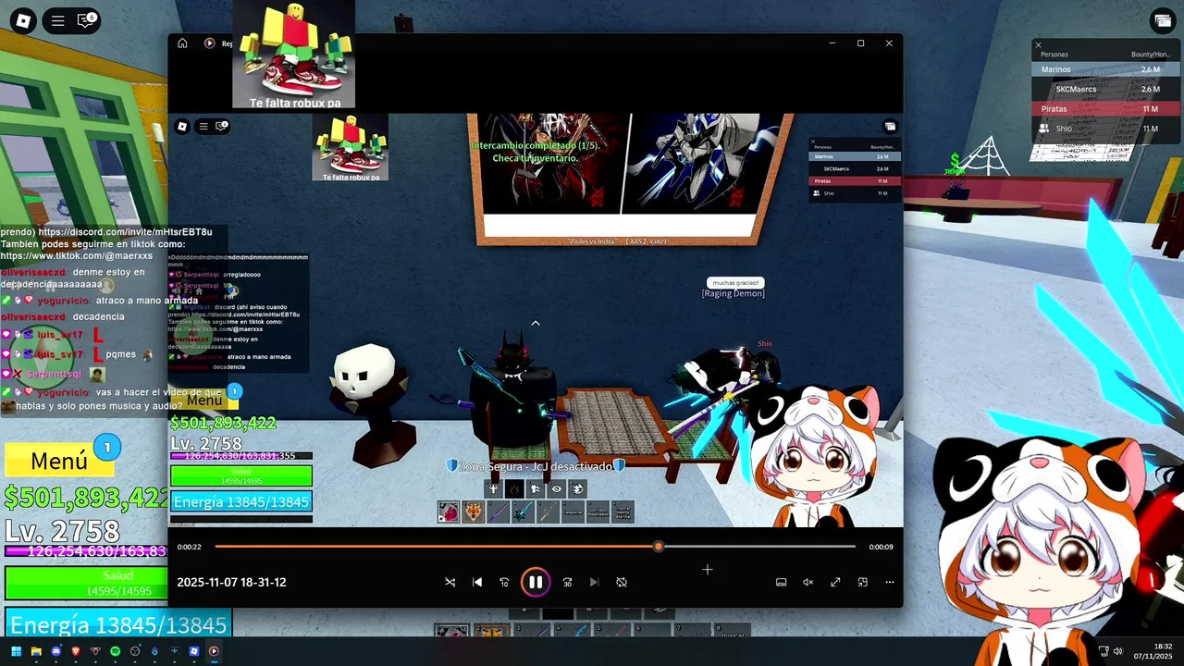1184x666 pixels.
Task: Toggle repeat mode in Media Player
Action: [622, 582]
